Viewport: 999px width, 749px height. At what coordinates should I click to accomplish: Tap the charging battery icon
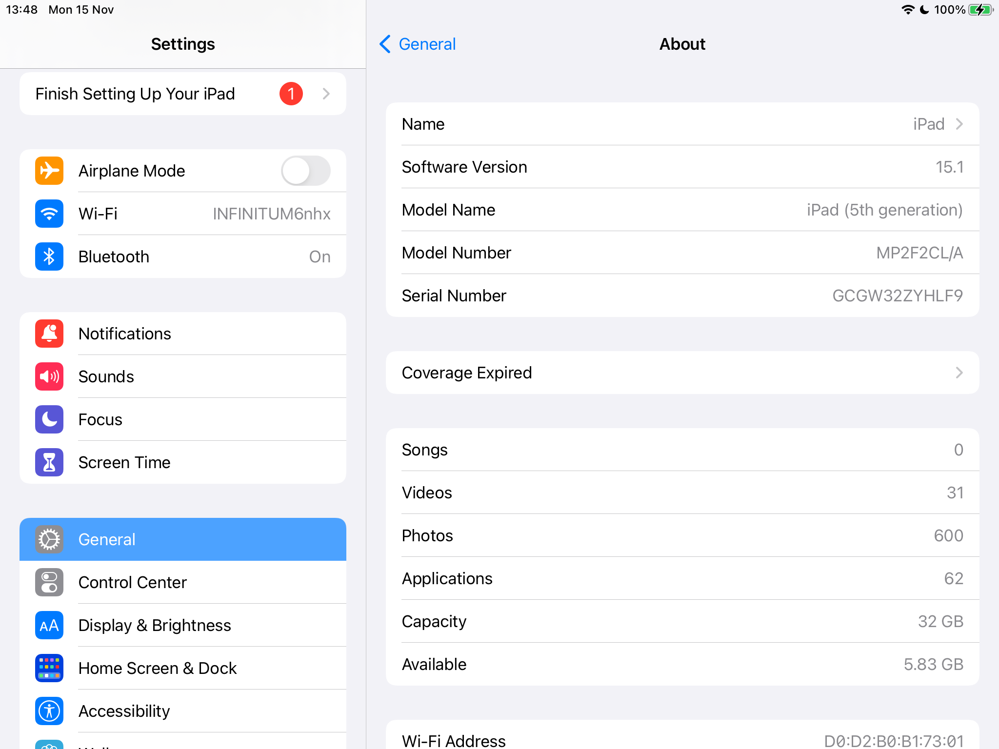tap(981, 10)
